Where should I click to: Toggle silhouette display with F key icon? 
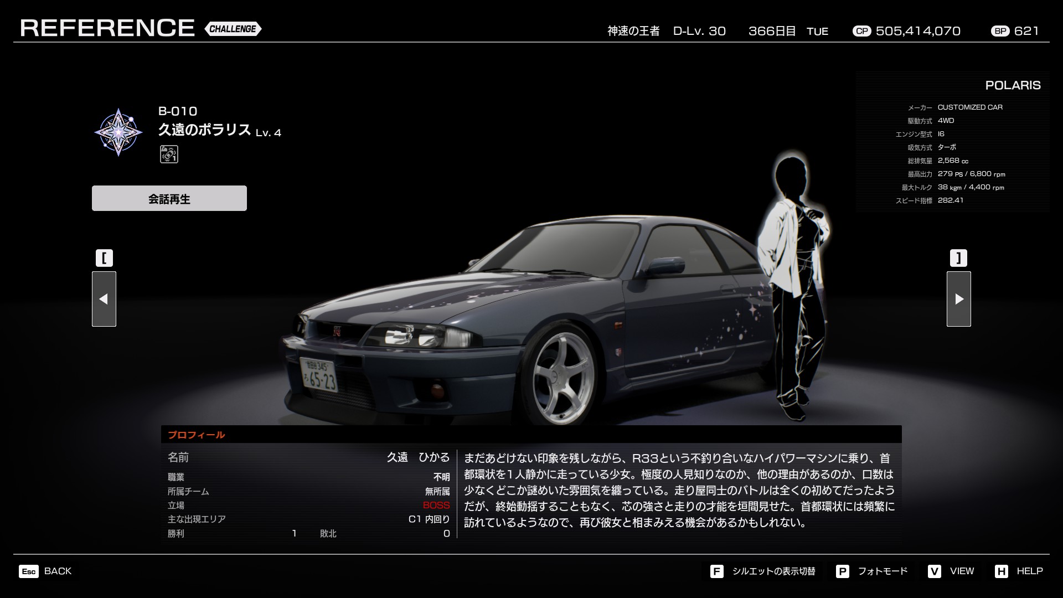(716, 571)
